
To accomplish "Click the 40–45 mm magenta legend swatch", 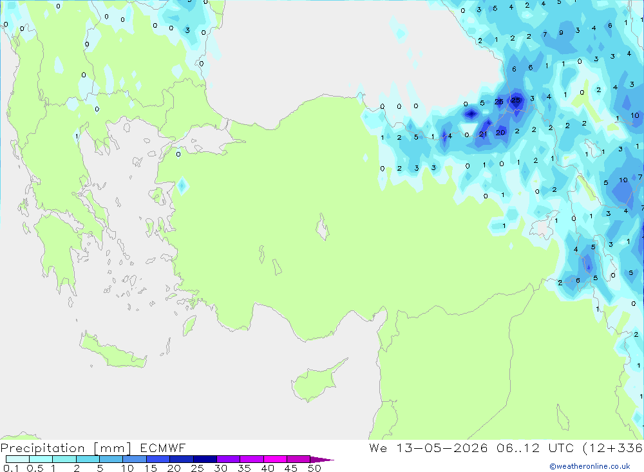I will pyautogui.click(x=275, y=459).
